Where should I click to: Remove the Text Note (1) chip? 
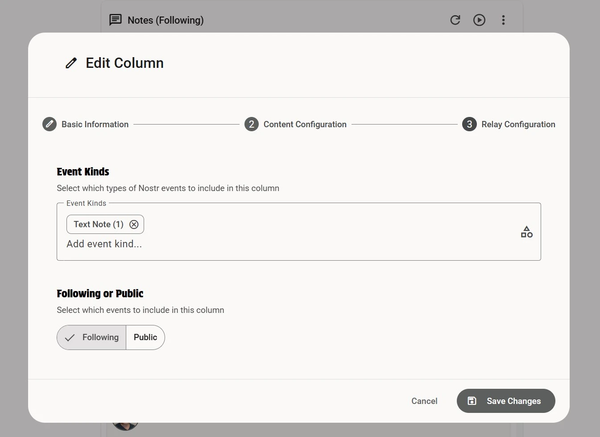click(134, 225)
